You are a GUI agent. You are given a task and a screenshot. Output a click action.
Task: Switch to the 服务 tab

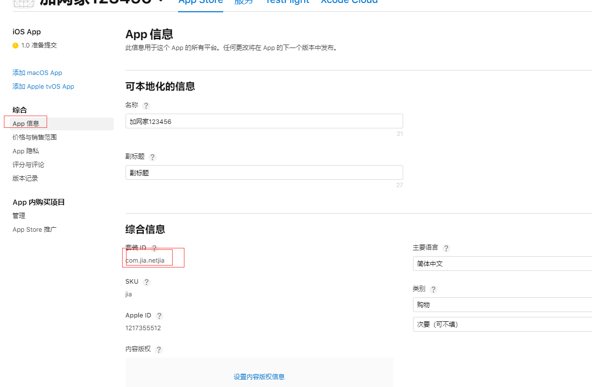244,2
